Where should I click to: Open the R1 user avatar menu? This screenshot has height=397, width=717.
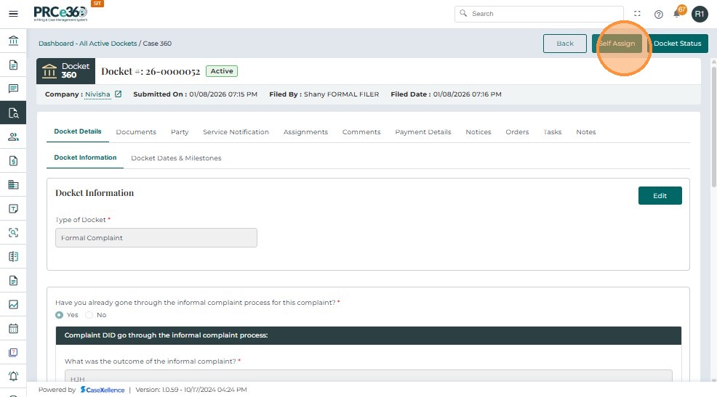[700, 14]
